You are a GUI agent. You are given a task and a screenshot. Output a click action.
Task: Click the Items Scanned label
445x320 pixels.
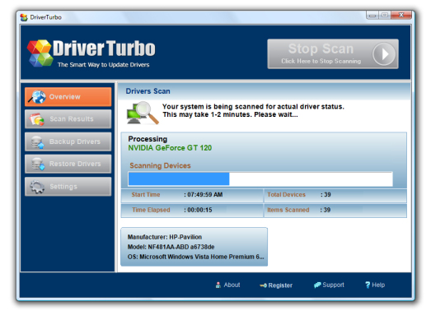click(x=288, y=210)
